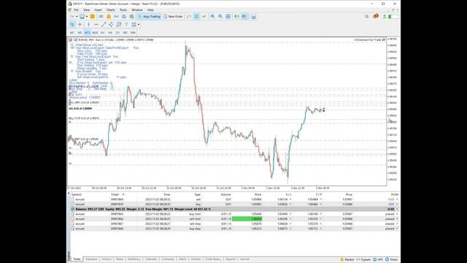
Task: Switch to the M1 timeframe
Action: click(x=72, y=32)
